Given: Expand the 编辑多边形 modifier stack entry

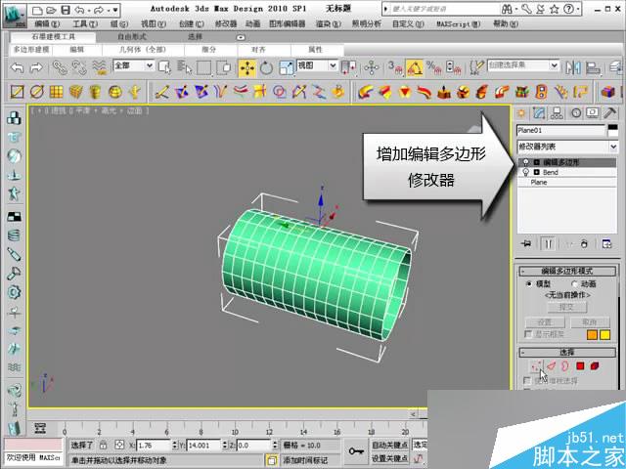Looking at the screenshot, I should click(x=537, y=162).
